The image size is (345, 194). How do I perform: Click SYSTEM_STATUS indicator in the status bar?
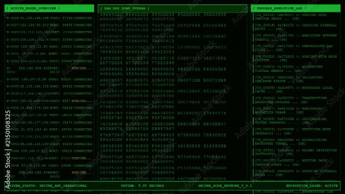point(47,186)
